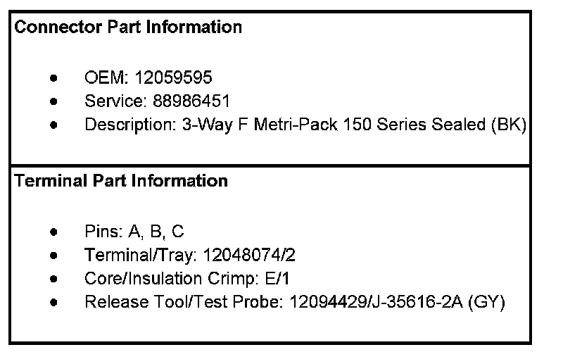Click the Connector Part Information heading
The height and width of the screenshot is (352, 563).
coord(128,27)
